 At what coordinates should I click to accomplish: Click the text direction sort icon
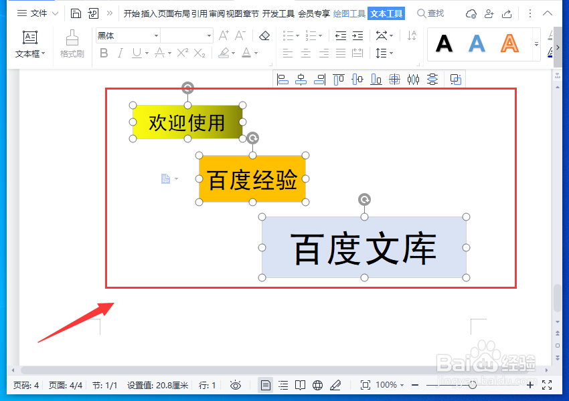coord(412,35)
